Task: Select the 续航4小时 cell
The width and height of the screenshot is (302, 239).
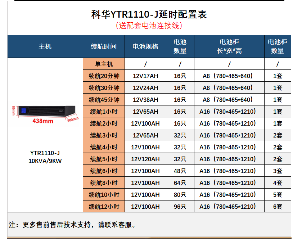Action: coord(104,147)
